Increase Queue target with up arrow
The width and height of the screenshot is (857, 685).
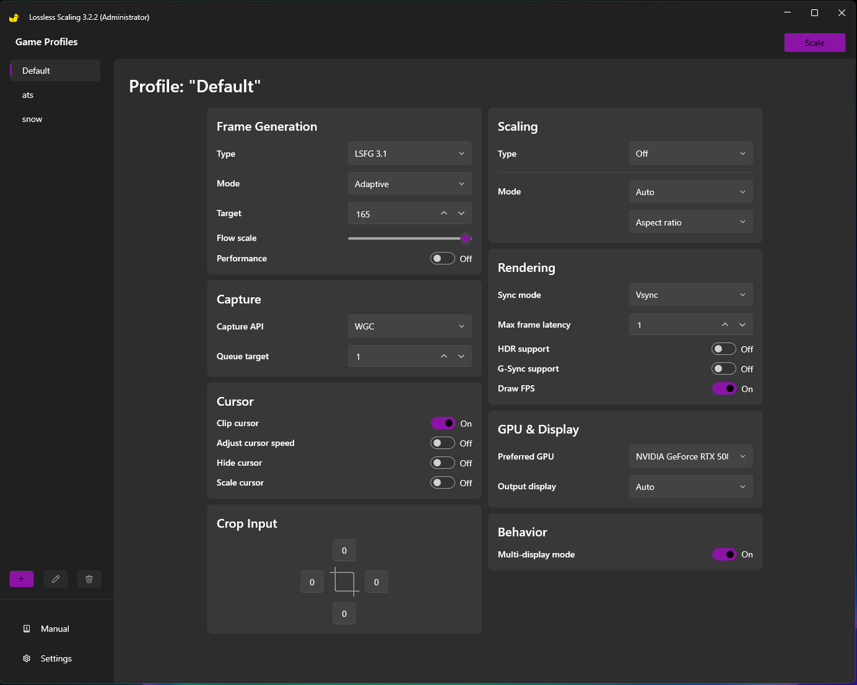[444, 356]
